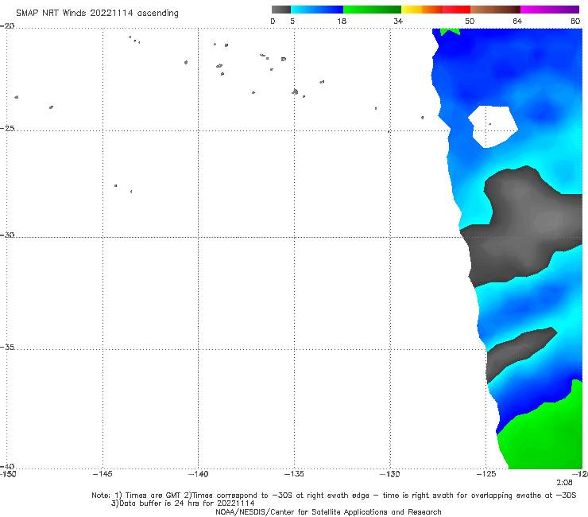The height and width of the screenshot is (517, 588).
Task: Click the large green wind region at bottom right
Action: click(x=544, y=436)
